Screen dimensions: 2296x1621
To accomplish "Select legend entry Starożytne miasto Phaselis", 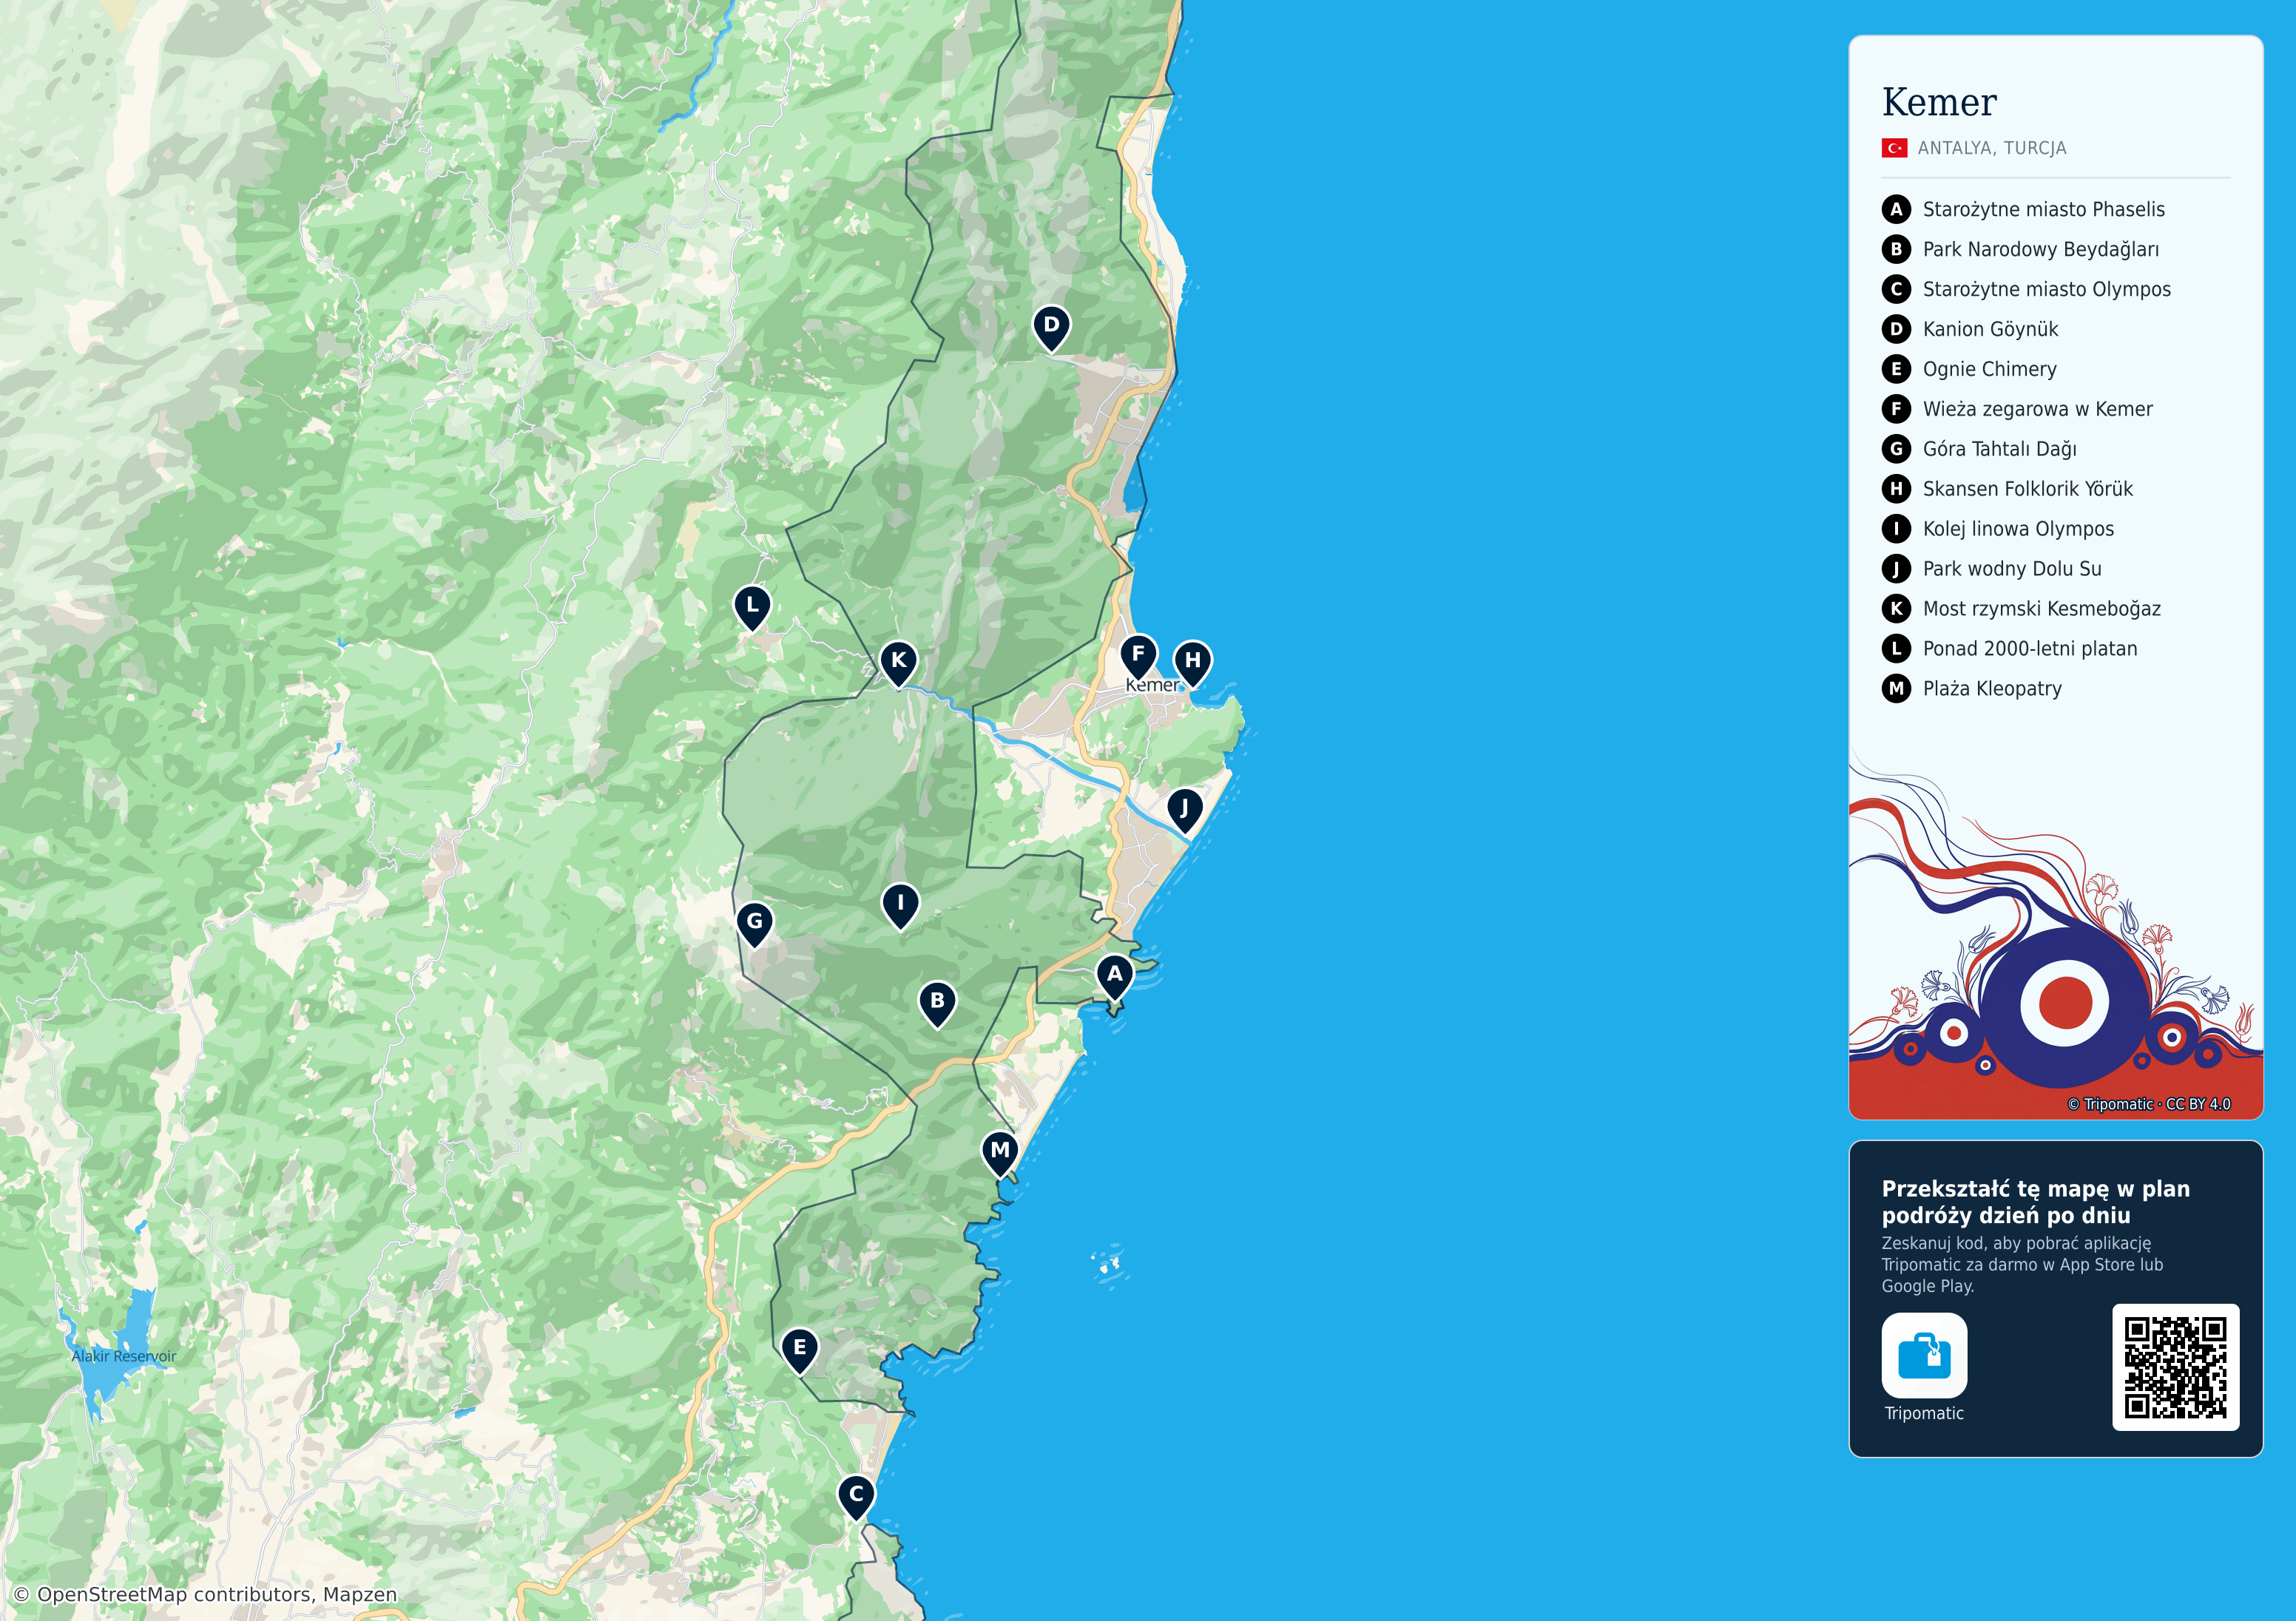I will tap(2043, 209).
